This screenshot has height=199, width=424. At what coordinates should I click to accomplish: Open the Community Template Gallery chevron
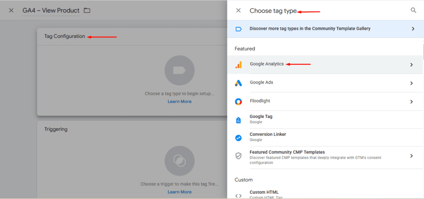(x=413, y=29)
